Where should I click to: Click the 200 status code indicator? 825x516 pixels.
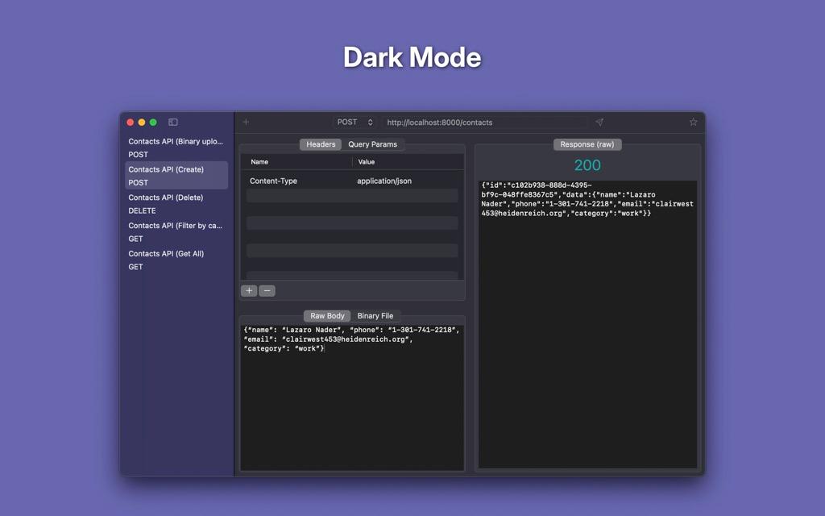(587, 164)
